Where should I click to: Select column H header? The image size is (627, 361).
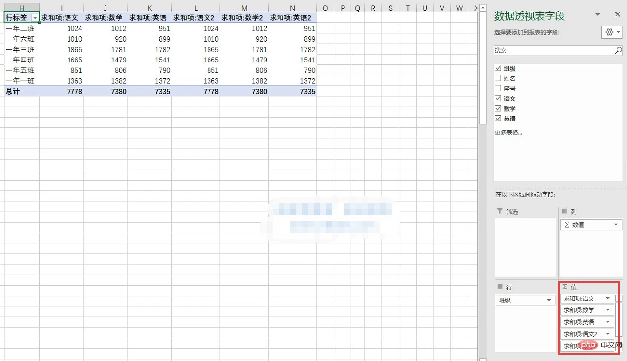click(x=22, y=8)
